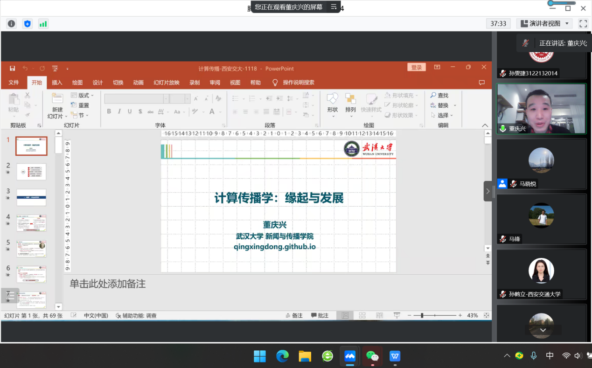Open the Insert ribbon tab

coord(57,83)
